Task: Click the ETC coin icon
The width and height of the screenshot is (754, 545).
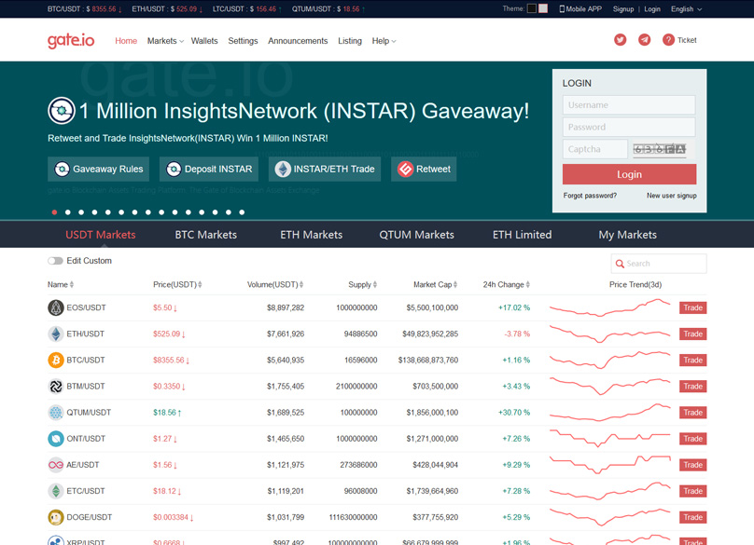Action: (56, 491)
